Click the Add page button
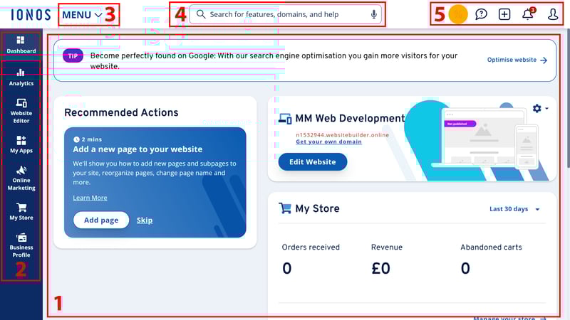The image size is (570, 320). click(101, 220)
